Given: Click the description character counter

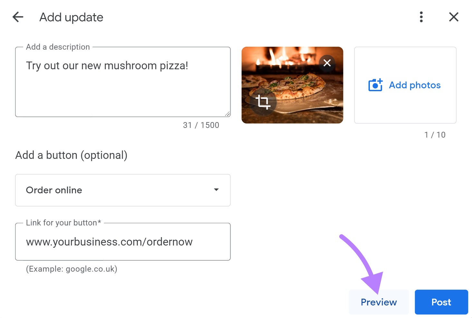Looking at the screenshot, I should (201, 125).
